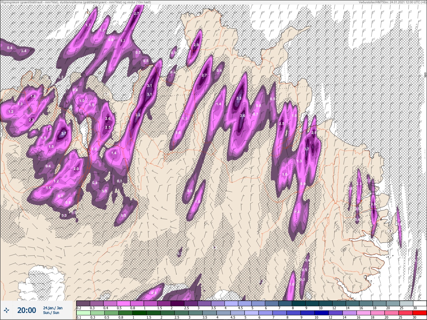Select darkest purple swatch between 2 and 2.5
This screenshot has width=427, height=320.
tap(178, 304)
